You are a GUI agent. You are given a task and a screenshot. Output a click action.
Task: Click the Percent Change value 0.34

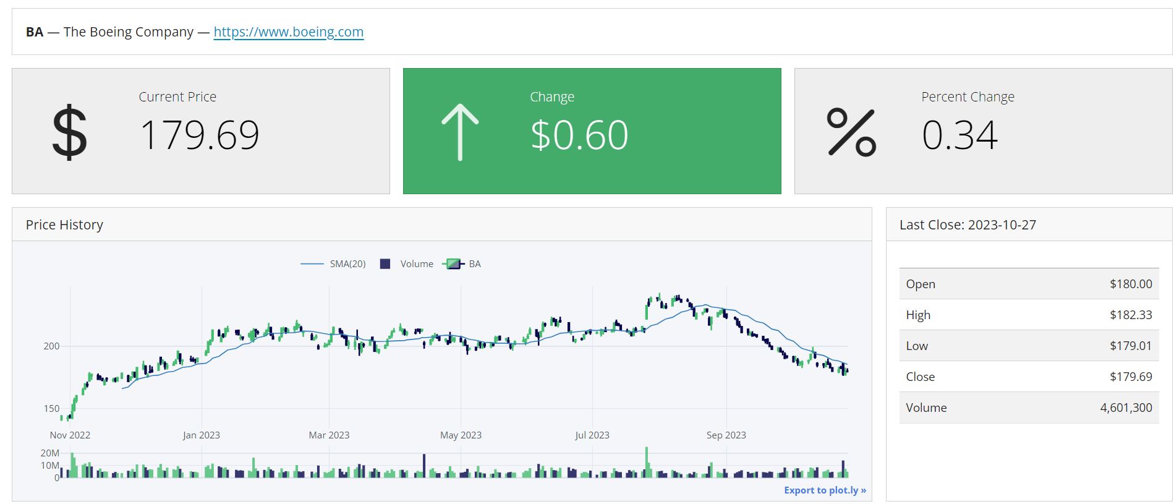coord(959,135)
